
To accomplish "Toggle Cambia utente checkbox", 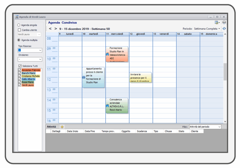I will point(20,30).
